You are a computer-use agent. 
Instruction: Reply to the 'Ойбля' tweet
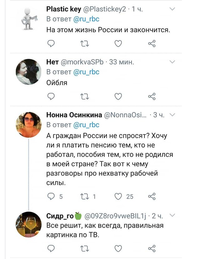[x=51, y=96]
